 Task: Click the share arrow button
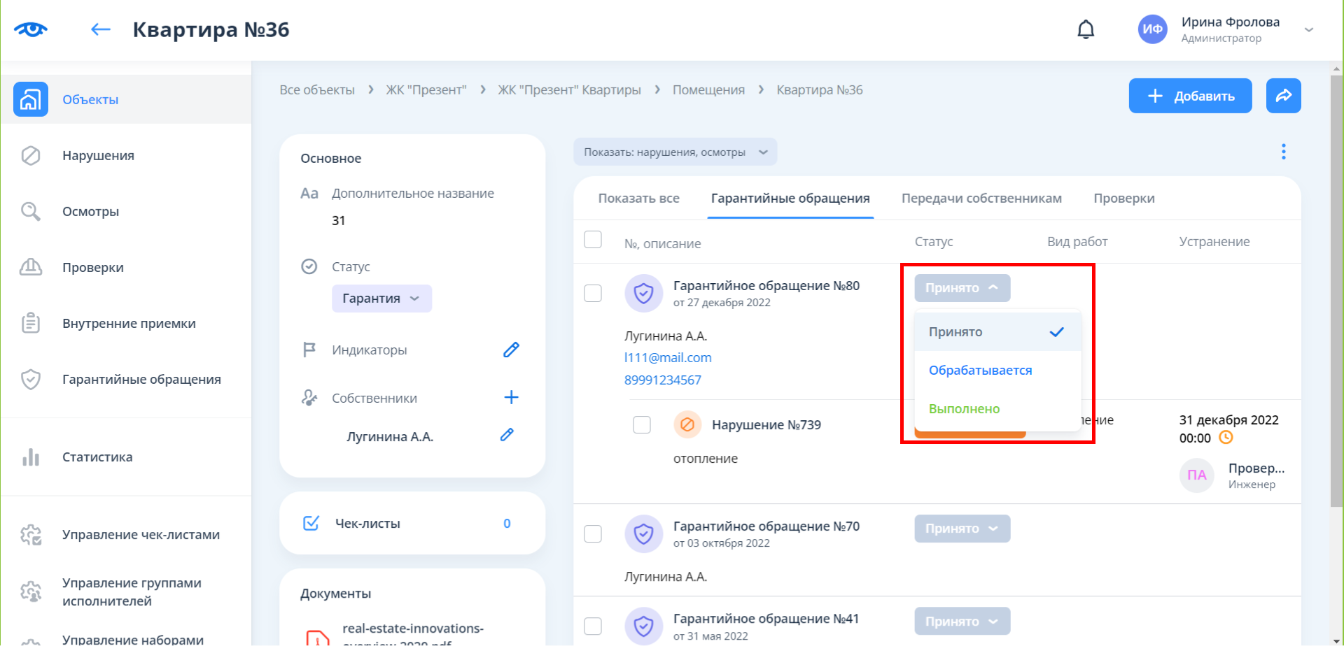[x=1283, y=96]
